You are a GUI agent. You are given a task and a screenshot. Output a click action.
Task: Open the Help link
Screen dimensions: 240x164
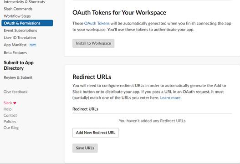click(x=7, y=109)
